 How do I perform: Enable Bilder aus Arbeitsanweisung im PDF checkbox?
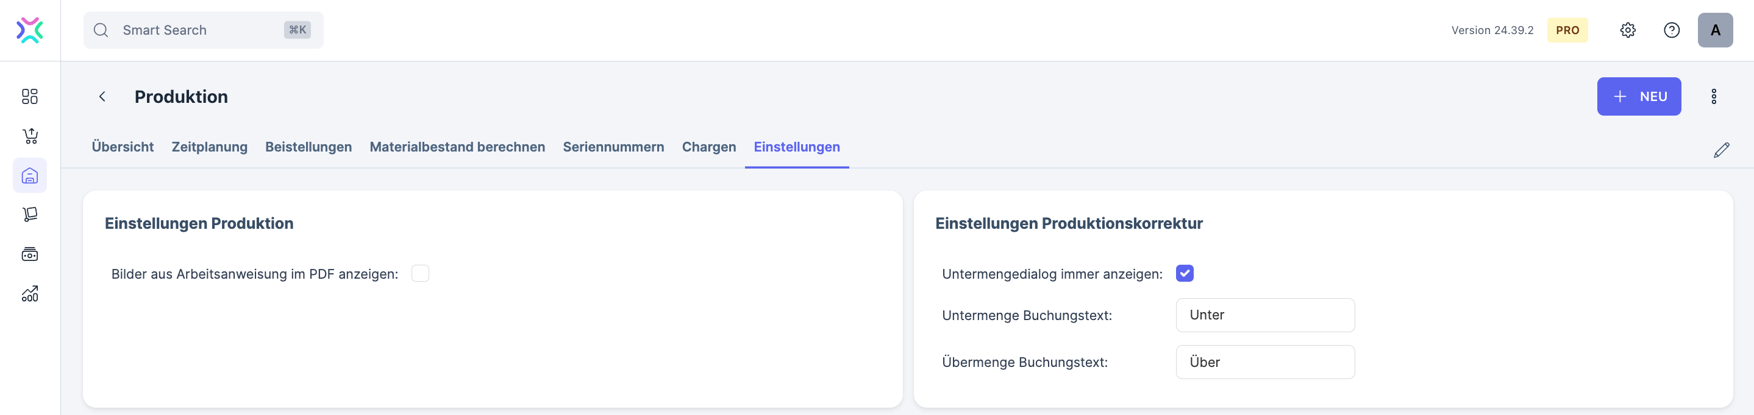click(x=420, y=274)
